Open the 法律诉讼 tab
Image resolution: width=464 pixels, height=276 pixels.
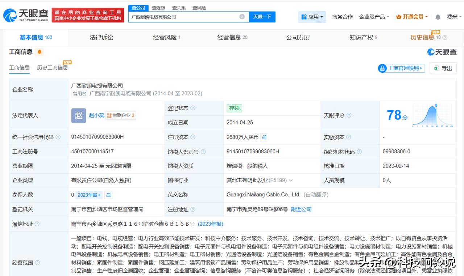pyautogui.click(x=101, y=38)
